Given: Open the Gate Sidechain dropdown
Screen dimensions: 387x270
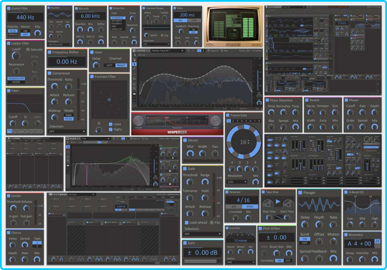Looking at the screenshot, I should [x=202, y=234].
